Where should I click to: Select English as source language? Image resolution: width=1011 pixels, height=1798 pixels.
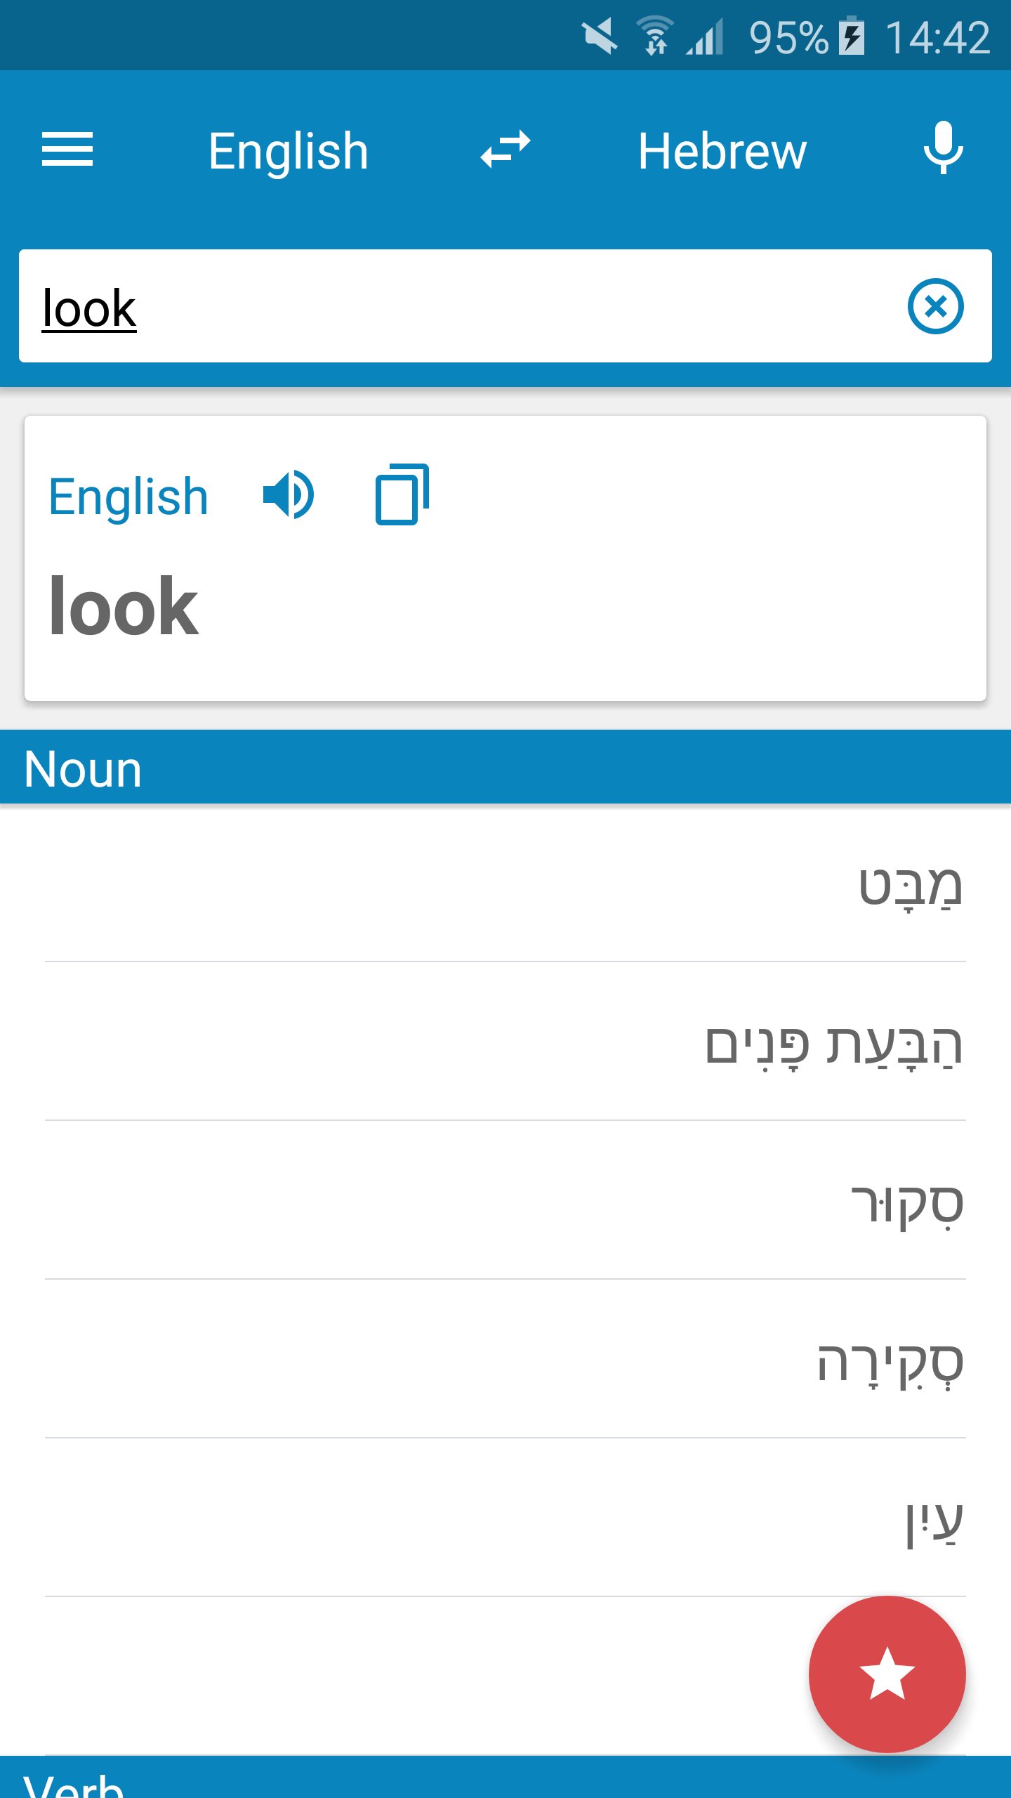(x=288, y=151)
